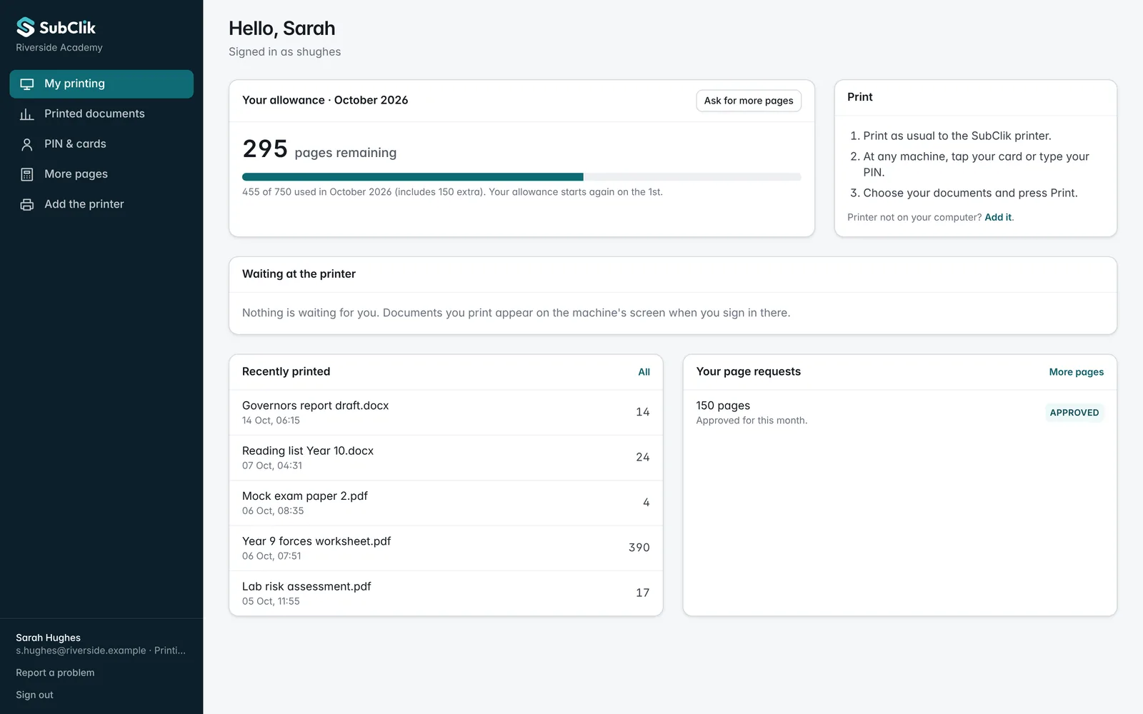The image size is (1143, 714).
Task: Click the Sarah Hughes account name
Action: pos(48,638)
